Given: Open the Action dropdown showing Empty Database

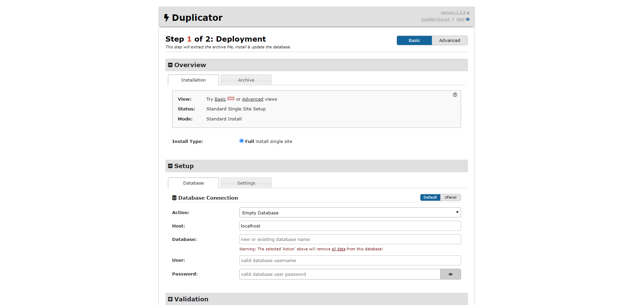Looking at the screenshot, I should (350, 212).
